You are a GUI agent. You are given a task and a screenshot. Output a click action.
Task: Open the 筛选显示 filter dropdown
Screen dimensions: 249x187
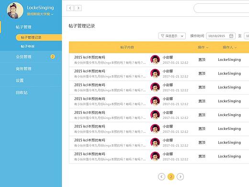[x=172, y=36]
